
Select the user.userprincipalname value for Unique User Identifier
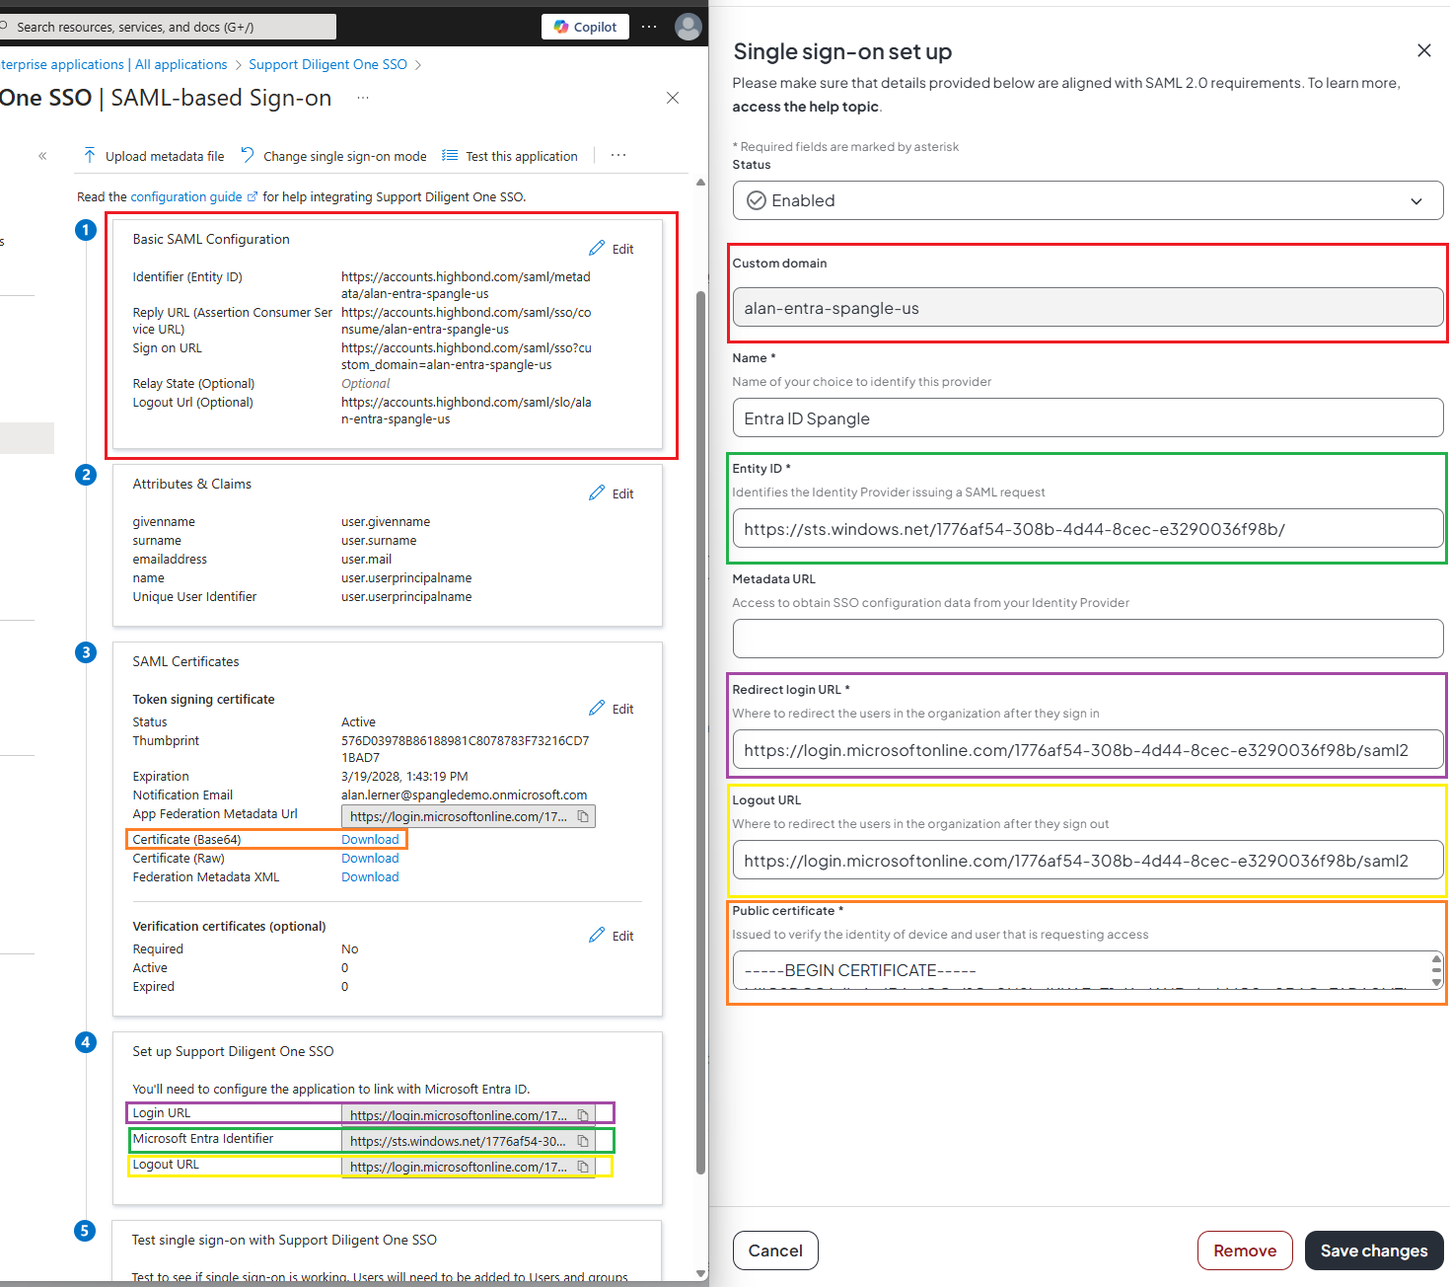[x=406, y=597]
